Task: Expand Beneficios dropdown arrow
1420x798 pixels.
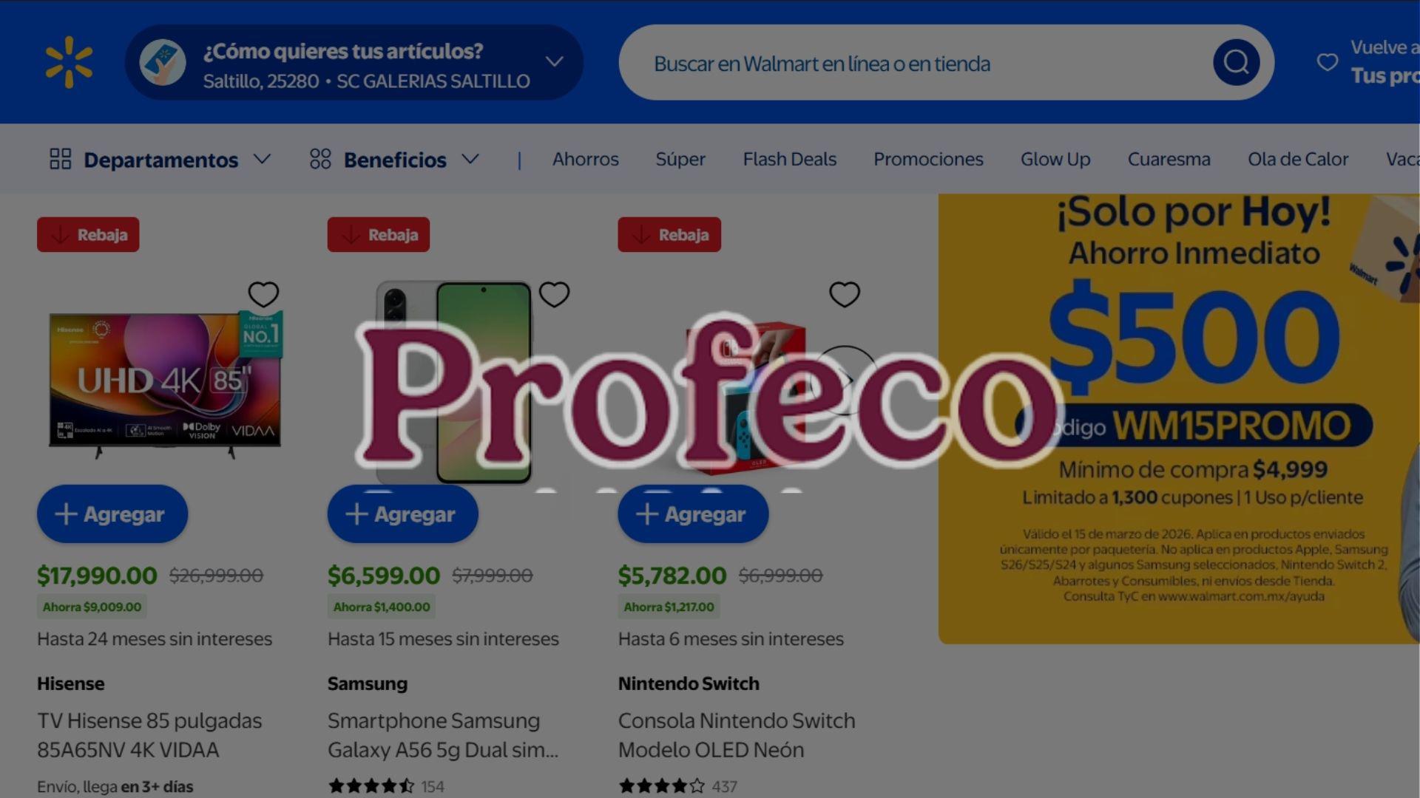Action: tap(470, 159)
